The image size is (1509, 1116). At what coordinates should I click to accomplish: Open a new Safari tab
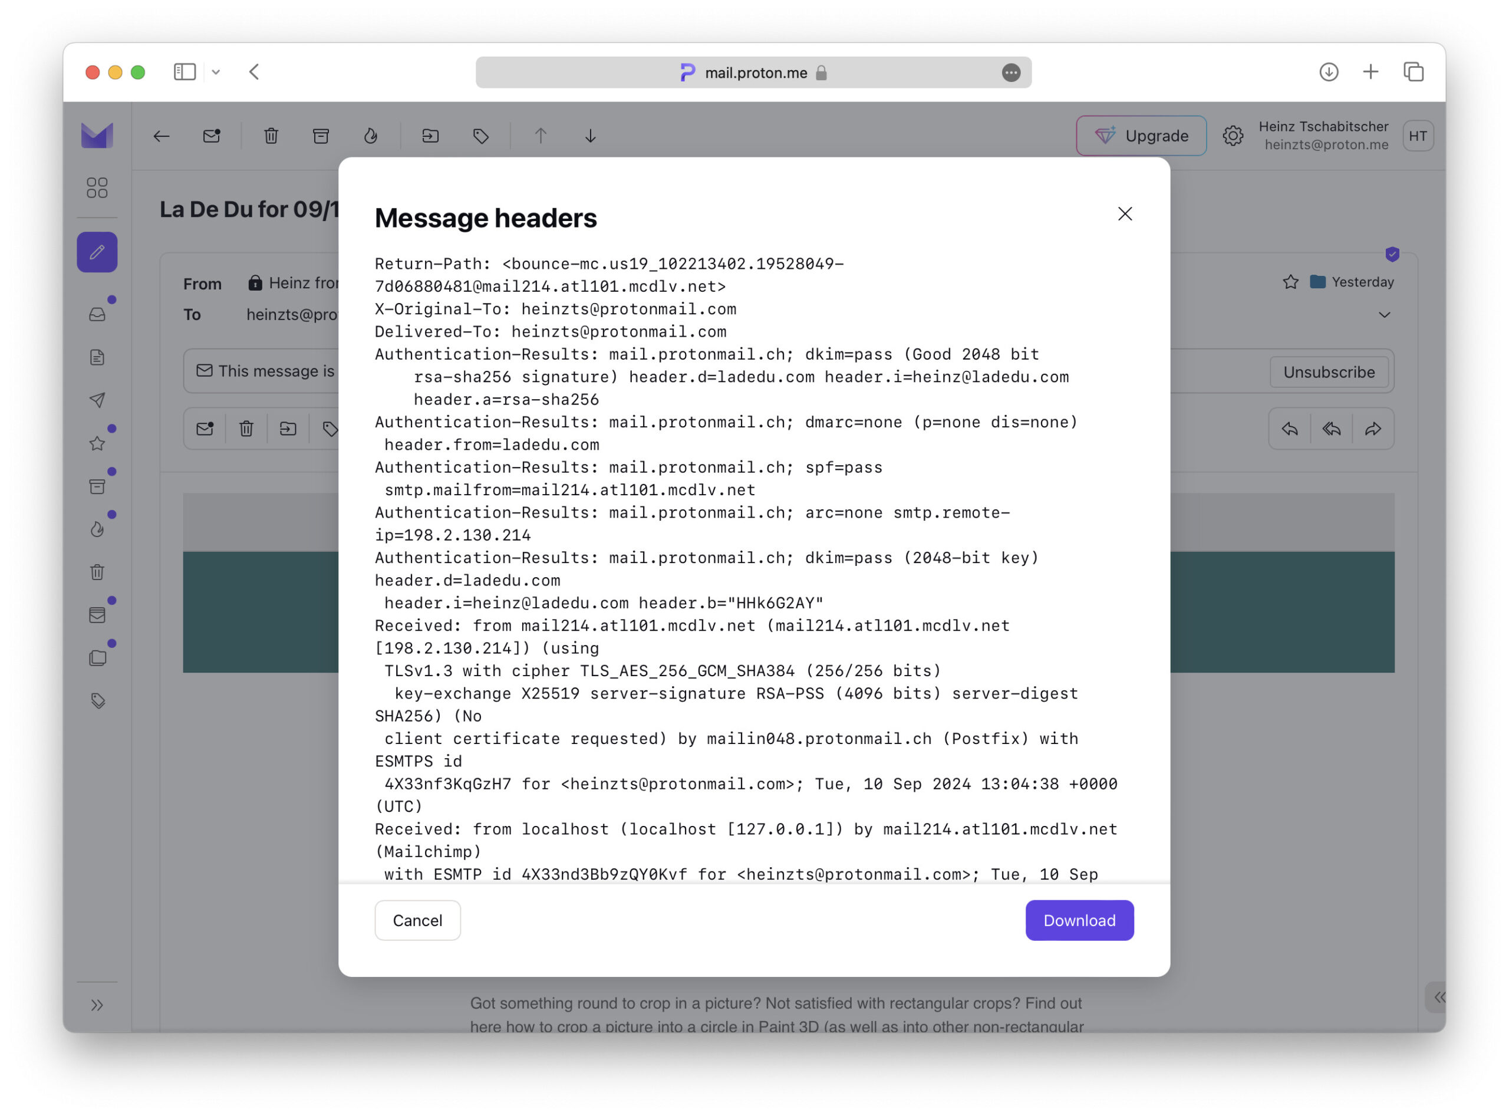click(1370, 71)
